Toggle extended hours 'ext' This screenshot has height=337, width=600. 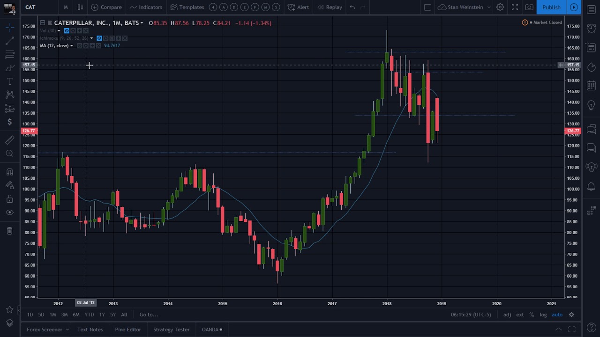[520, 315]
